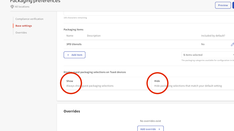This screenshot has width=234, height=131.
Task: Open Base settings in side navigation
Action: [24, 26]
